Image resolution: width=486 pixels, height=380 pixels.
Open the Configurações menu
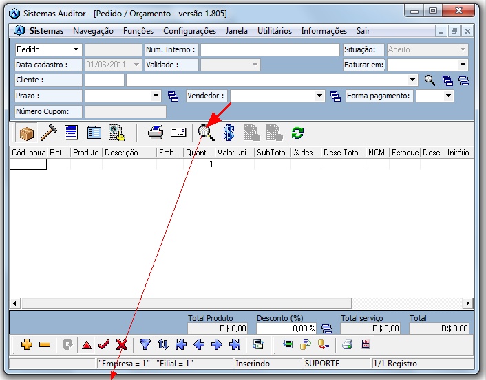[190, 31]
